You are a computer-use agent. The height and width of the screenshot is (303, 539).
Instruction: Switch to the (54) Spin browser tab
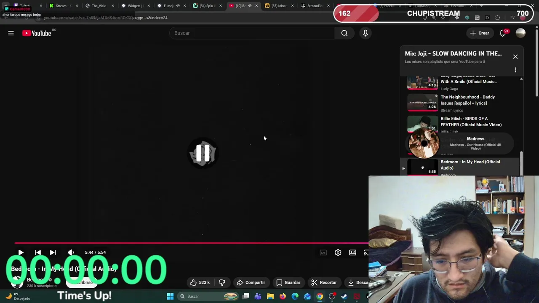[206, 6]
